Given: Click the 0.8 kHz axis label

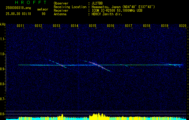Looking at the screenshot, I should 3,84.
